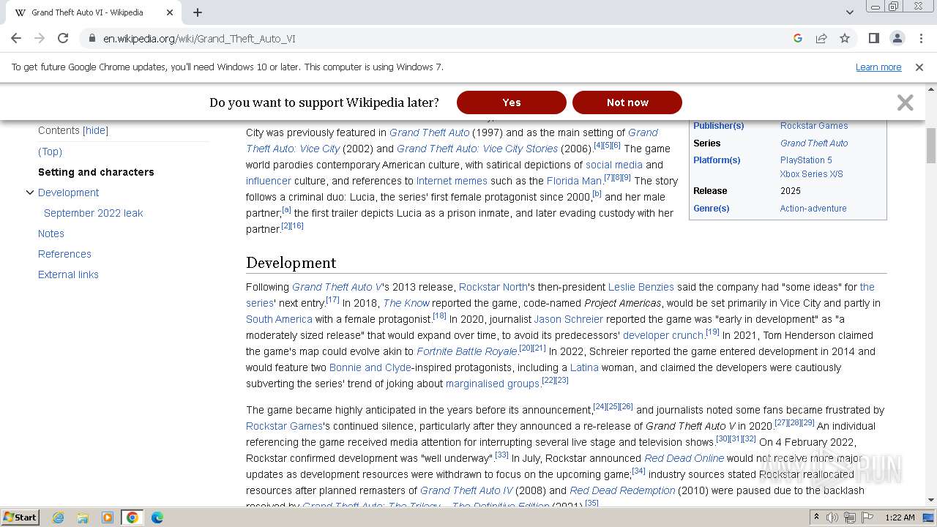Open Windows Start menu
Image resolution: width=937 pixels, height=527 pixels.
20,517
